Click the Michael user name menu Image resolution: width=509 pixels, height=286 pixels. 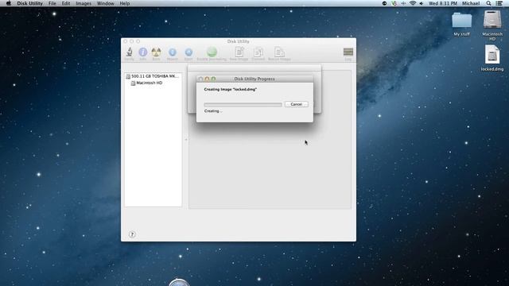point(471,3)
